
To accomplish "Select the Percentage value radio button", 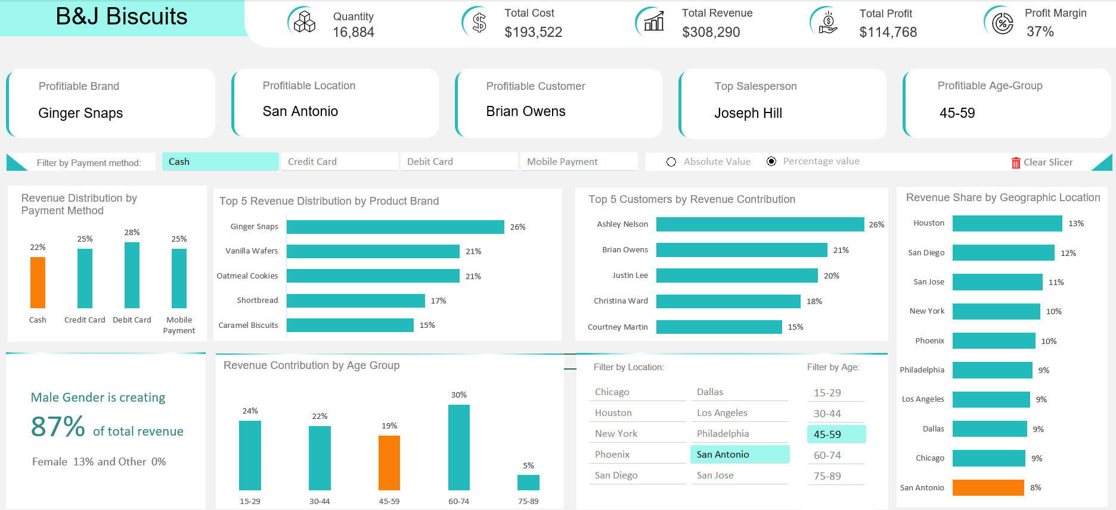I will 771,161.
